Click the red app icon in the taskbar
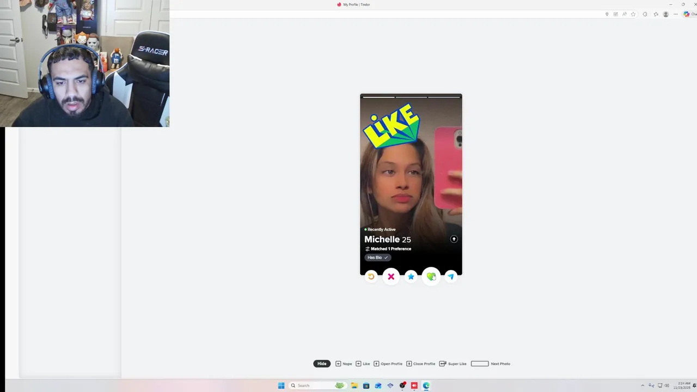 click(x=414, y=385)
